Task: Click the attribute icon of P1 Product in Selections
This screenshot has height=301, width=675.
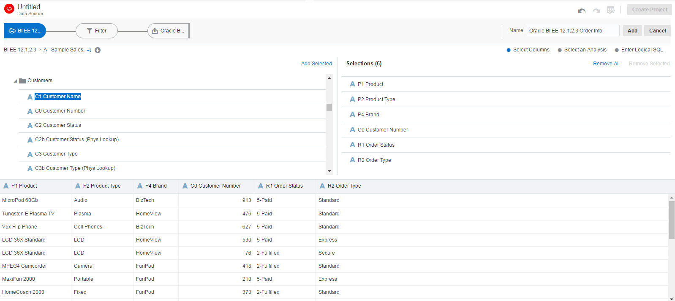Action: pyautogui.click(x=352, y=84)
